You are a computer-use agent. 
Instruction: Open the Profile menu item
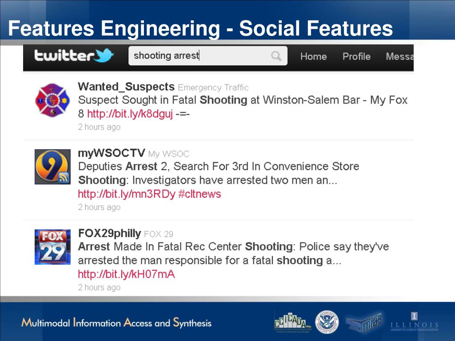click(356, 56)
